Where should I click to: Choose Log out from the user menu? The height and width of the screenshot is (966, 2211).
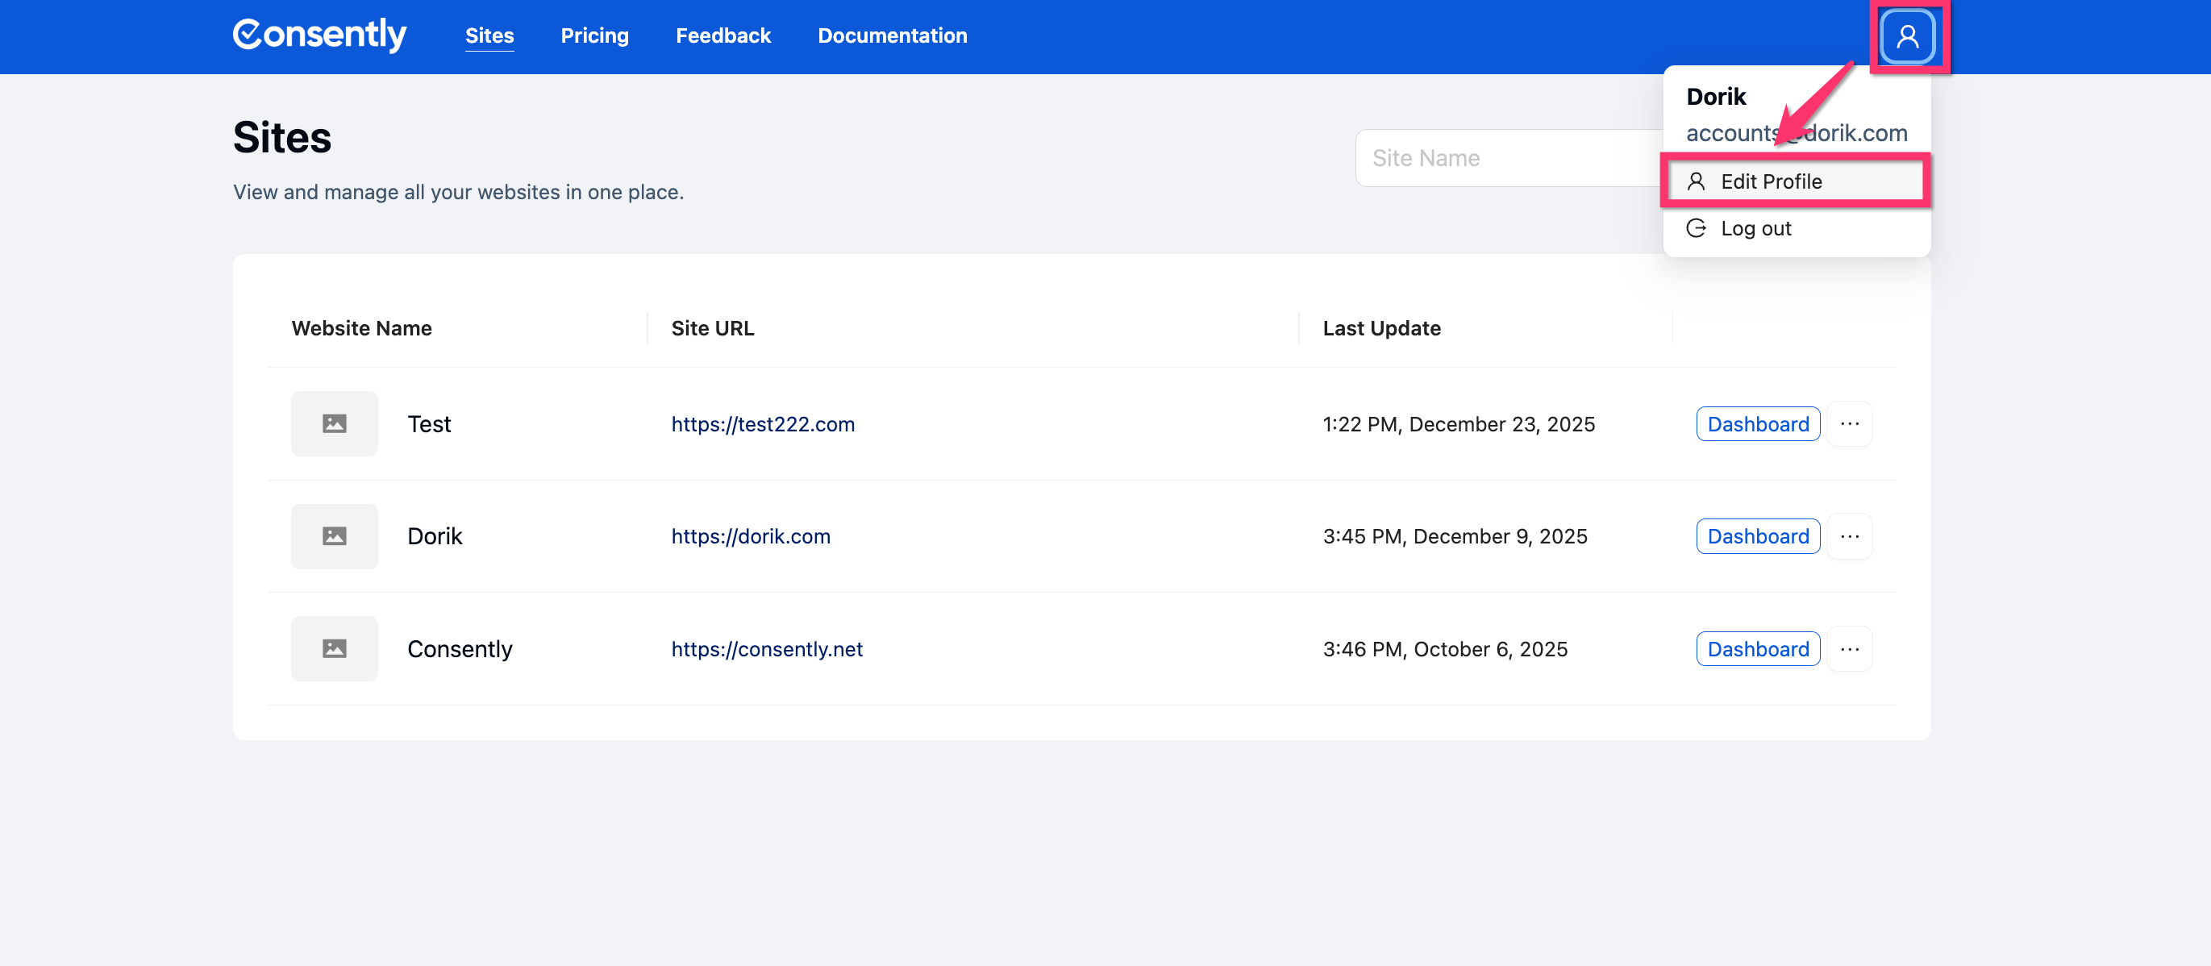(x=1755, y=228)
